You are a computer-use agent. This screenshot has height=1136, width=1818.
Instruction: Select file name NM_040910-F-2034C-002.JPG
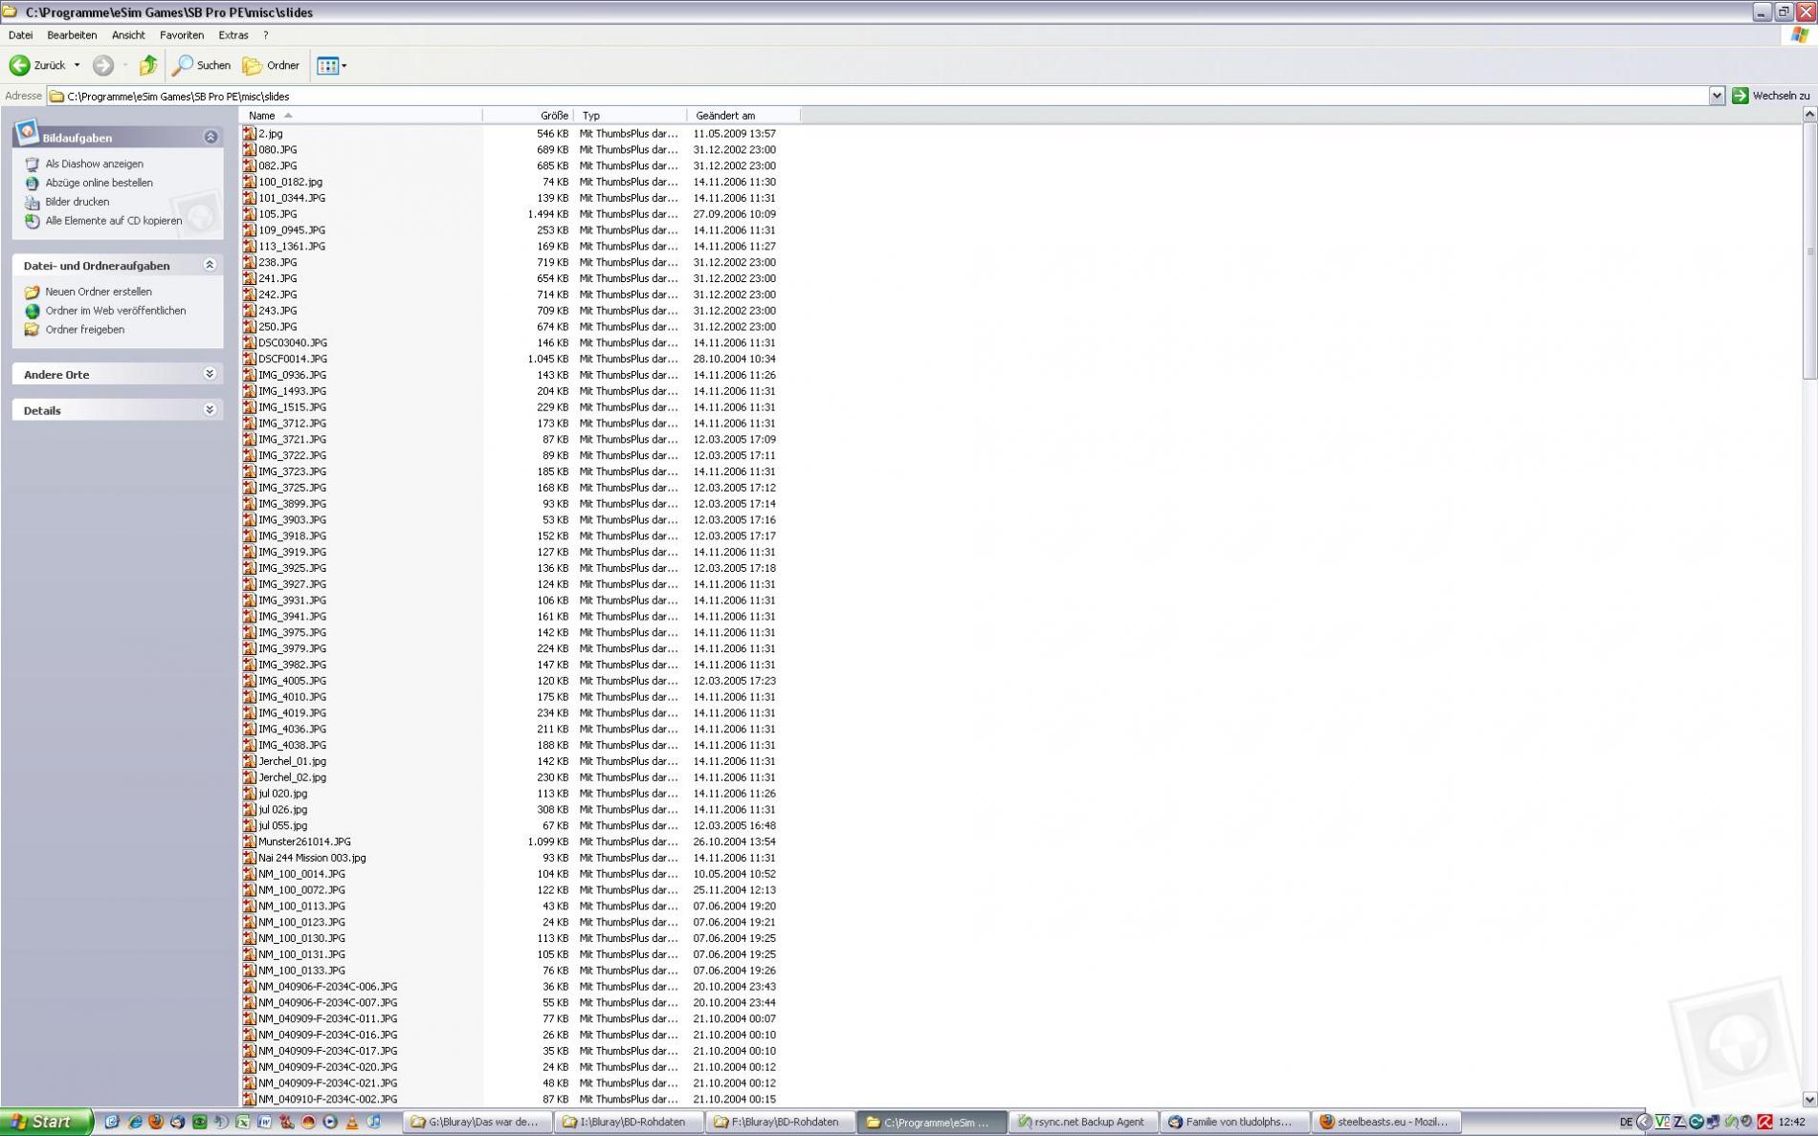click(328, 1099)
